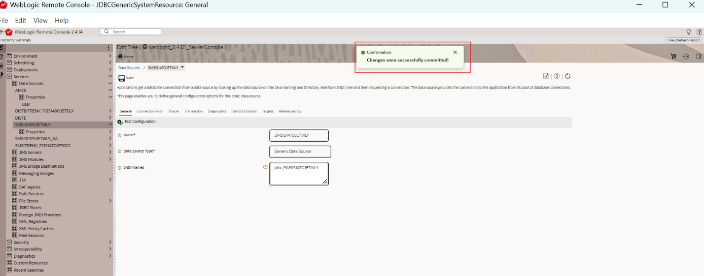Select the JDBC Stores tree item
The height and width of the screenshot is (276, 704).
click(x=30, y=208)
